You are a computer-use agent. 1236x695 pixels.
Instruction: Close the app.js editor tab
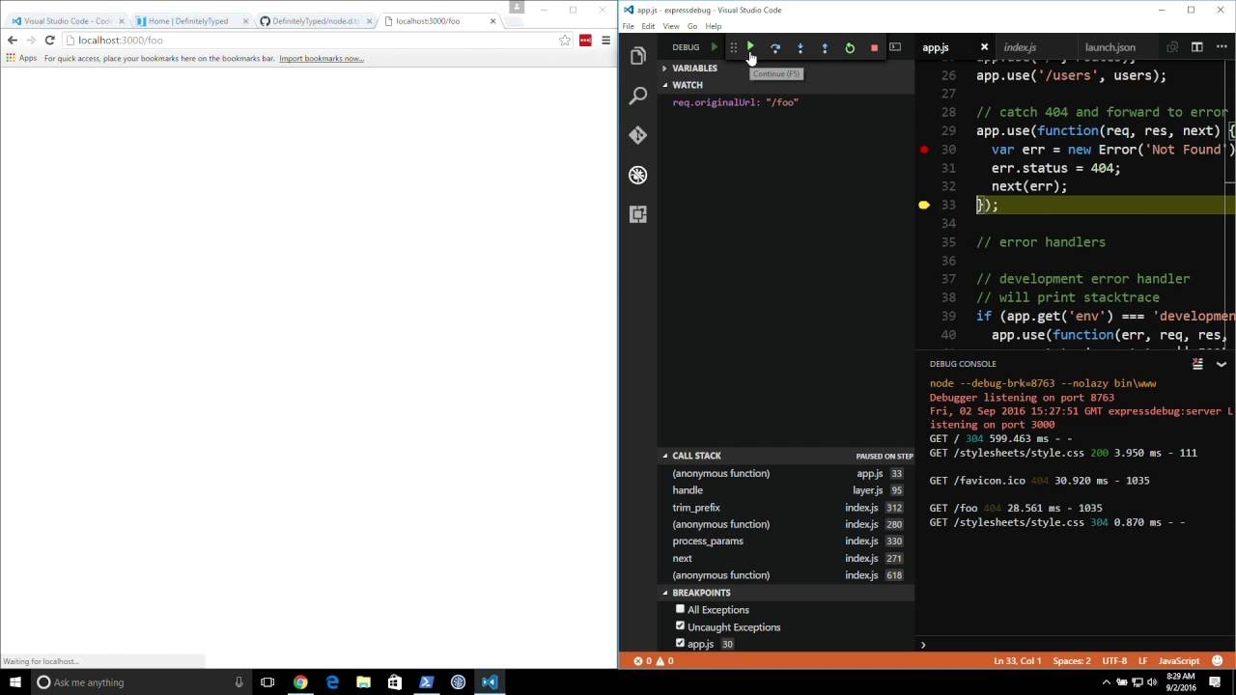pos(984,47)
